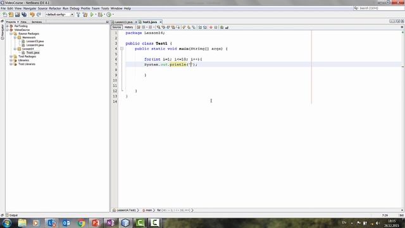Click the New File toolbar icon
405x228 pixels.
pyautogui.click(x=4, y=15)
